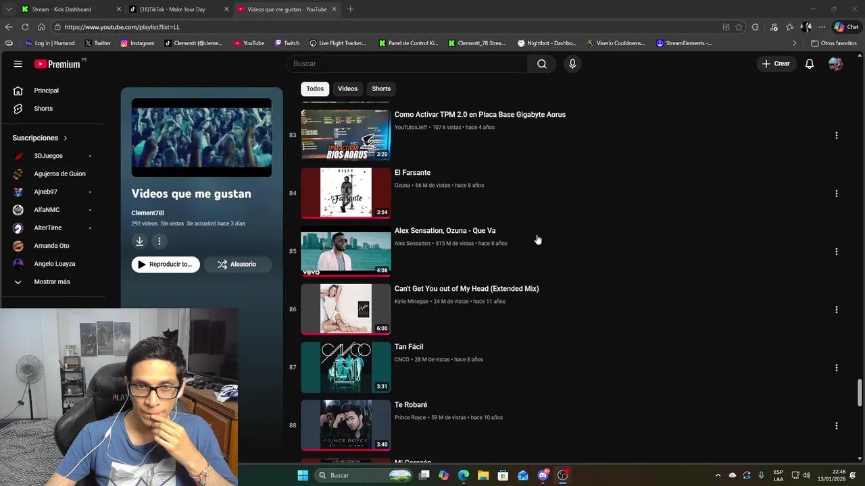Viewport: 865px width, 486px height.
Task: Go to Shorts in the sidebar
Action: point(43,109)
